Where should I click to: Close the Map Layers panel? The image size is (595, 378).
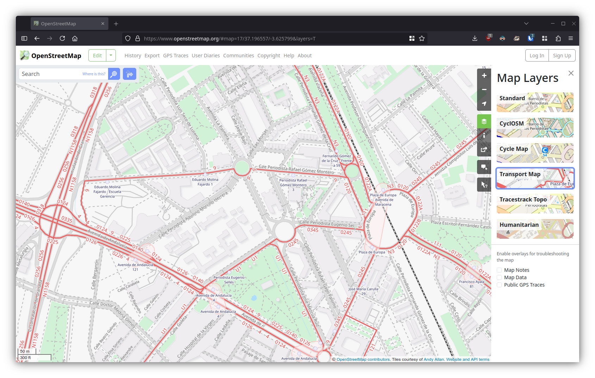click(x=571, y=73)
